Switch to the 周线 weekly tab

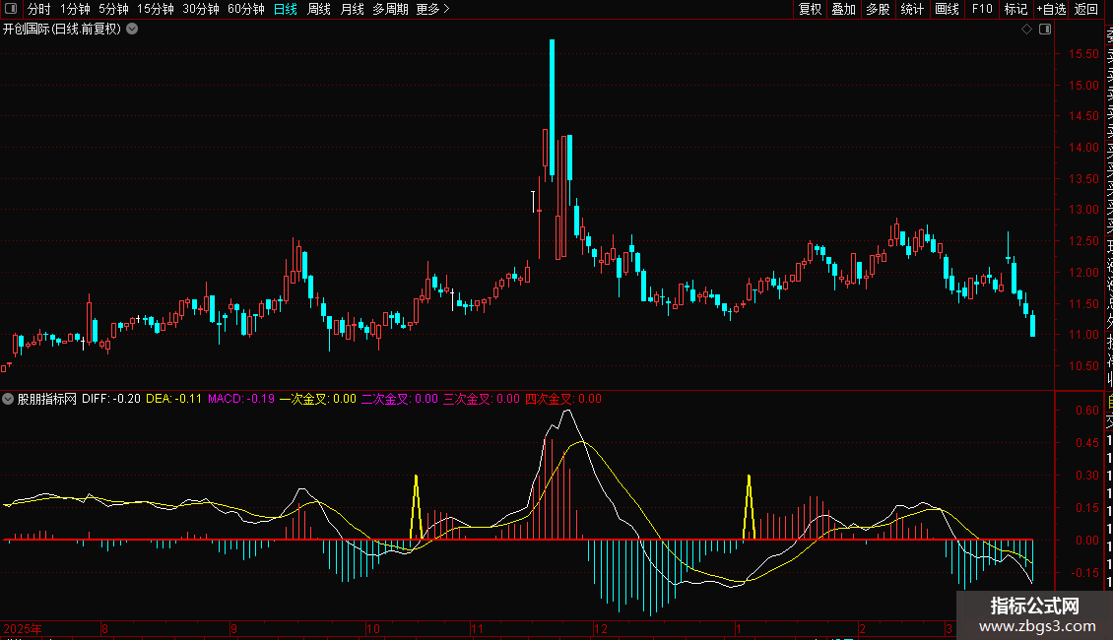[319, 10]
